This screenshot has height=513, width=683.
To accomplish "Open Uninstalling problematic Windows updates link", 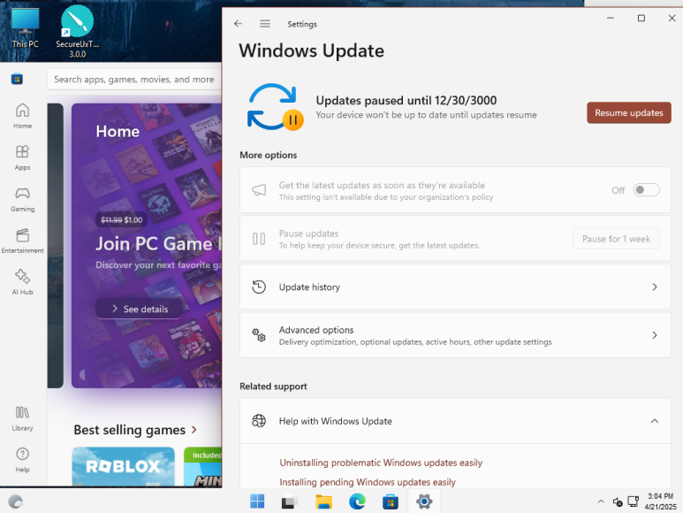I will 381,463.
